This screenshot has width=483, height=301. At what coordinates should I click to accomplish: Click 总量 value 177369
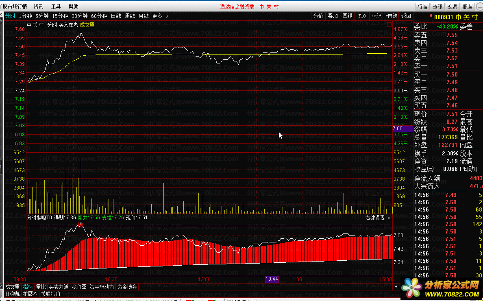447,137
